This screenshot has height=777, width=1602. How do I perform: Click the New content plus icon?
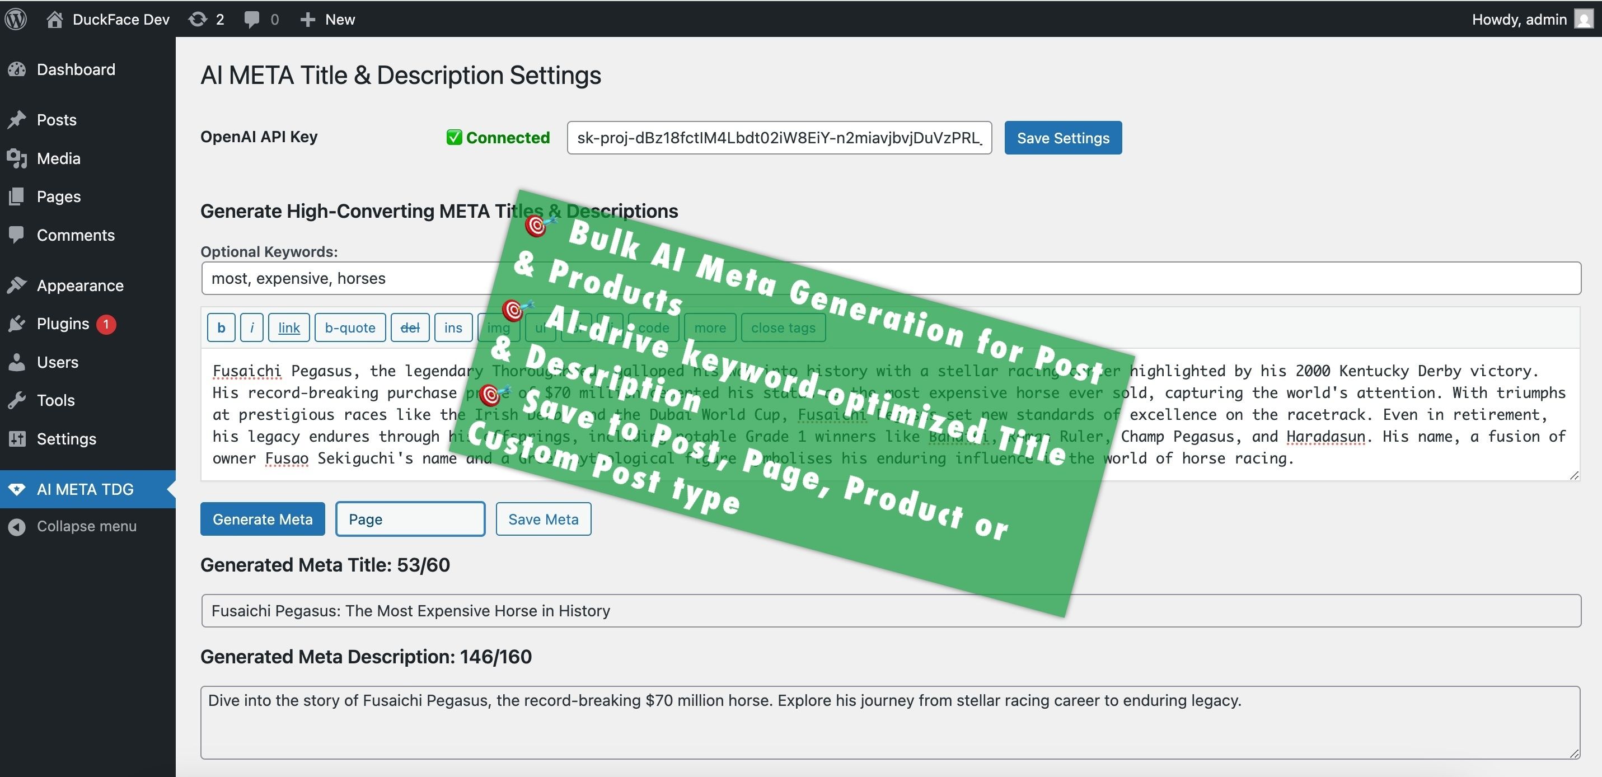[307, 19]
